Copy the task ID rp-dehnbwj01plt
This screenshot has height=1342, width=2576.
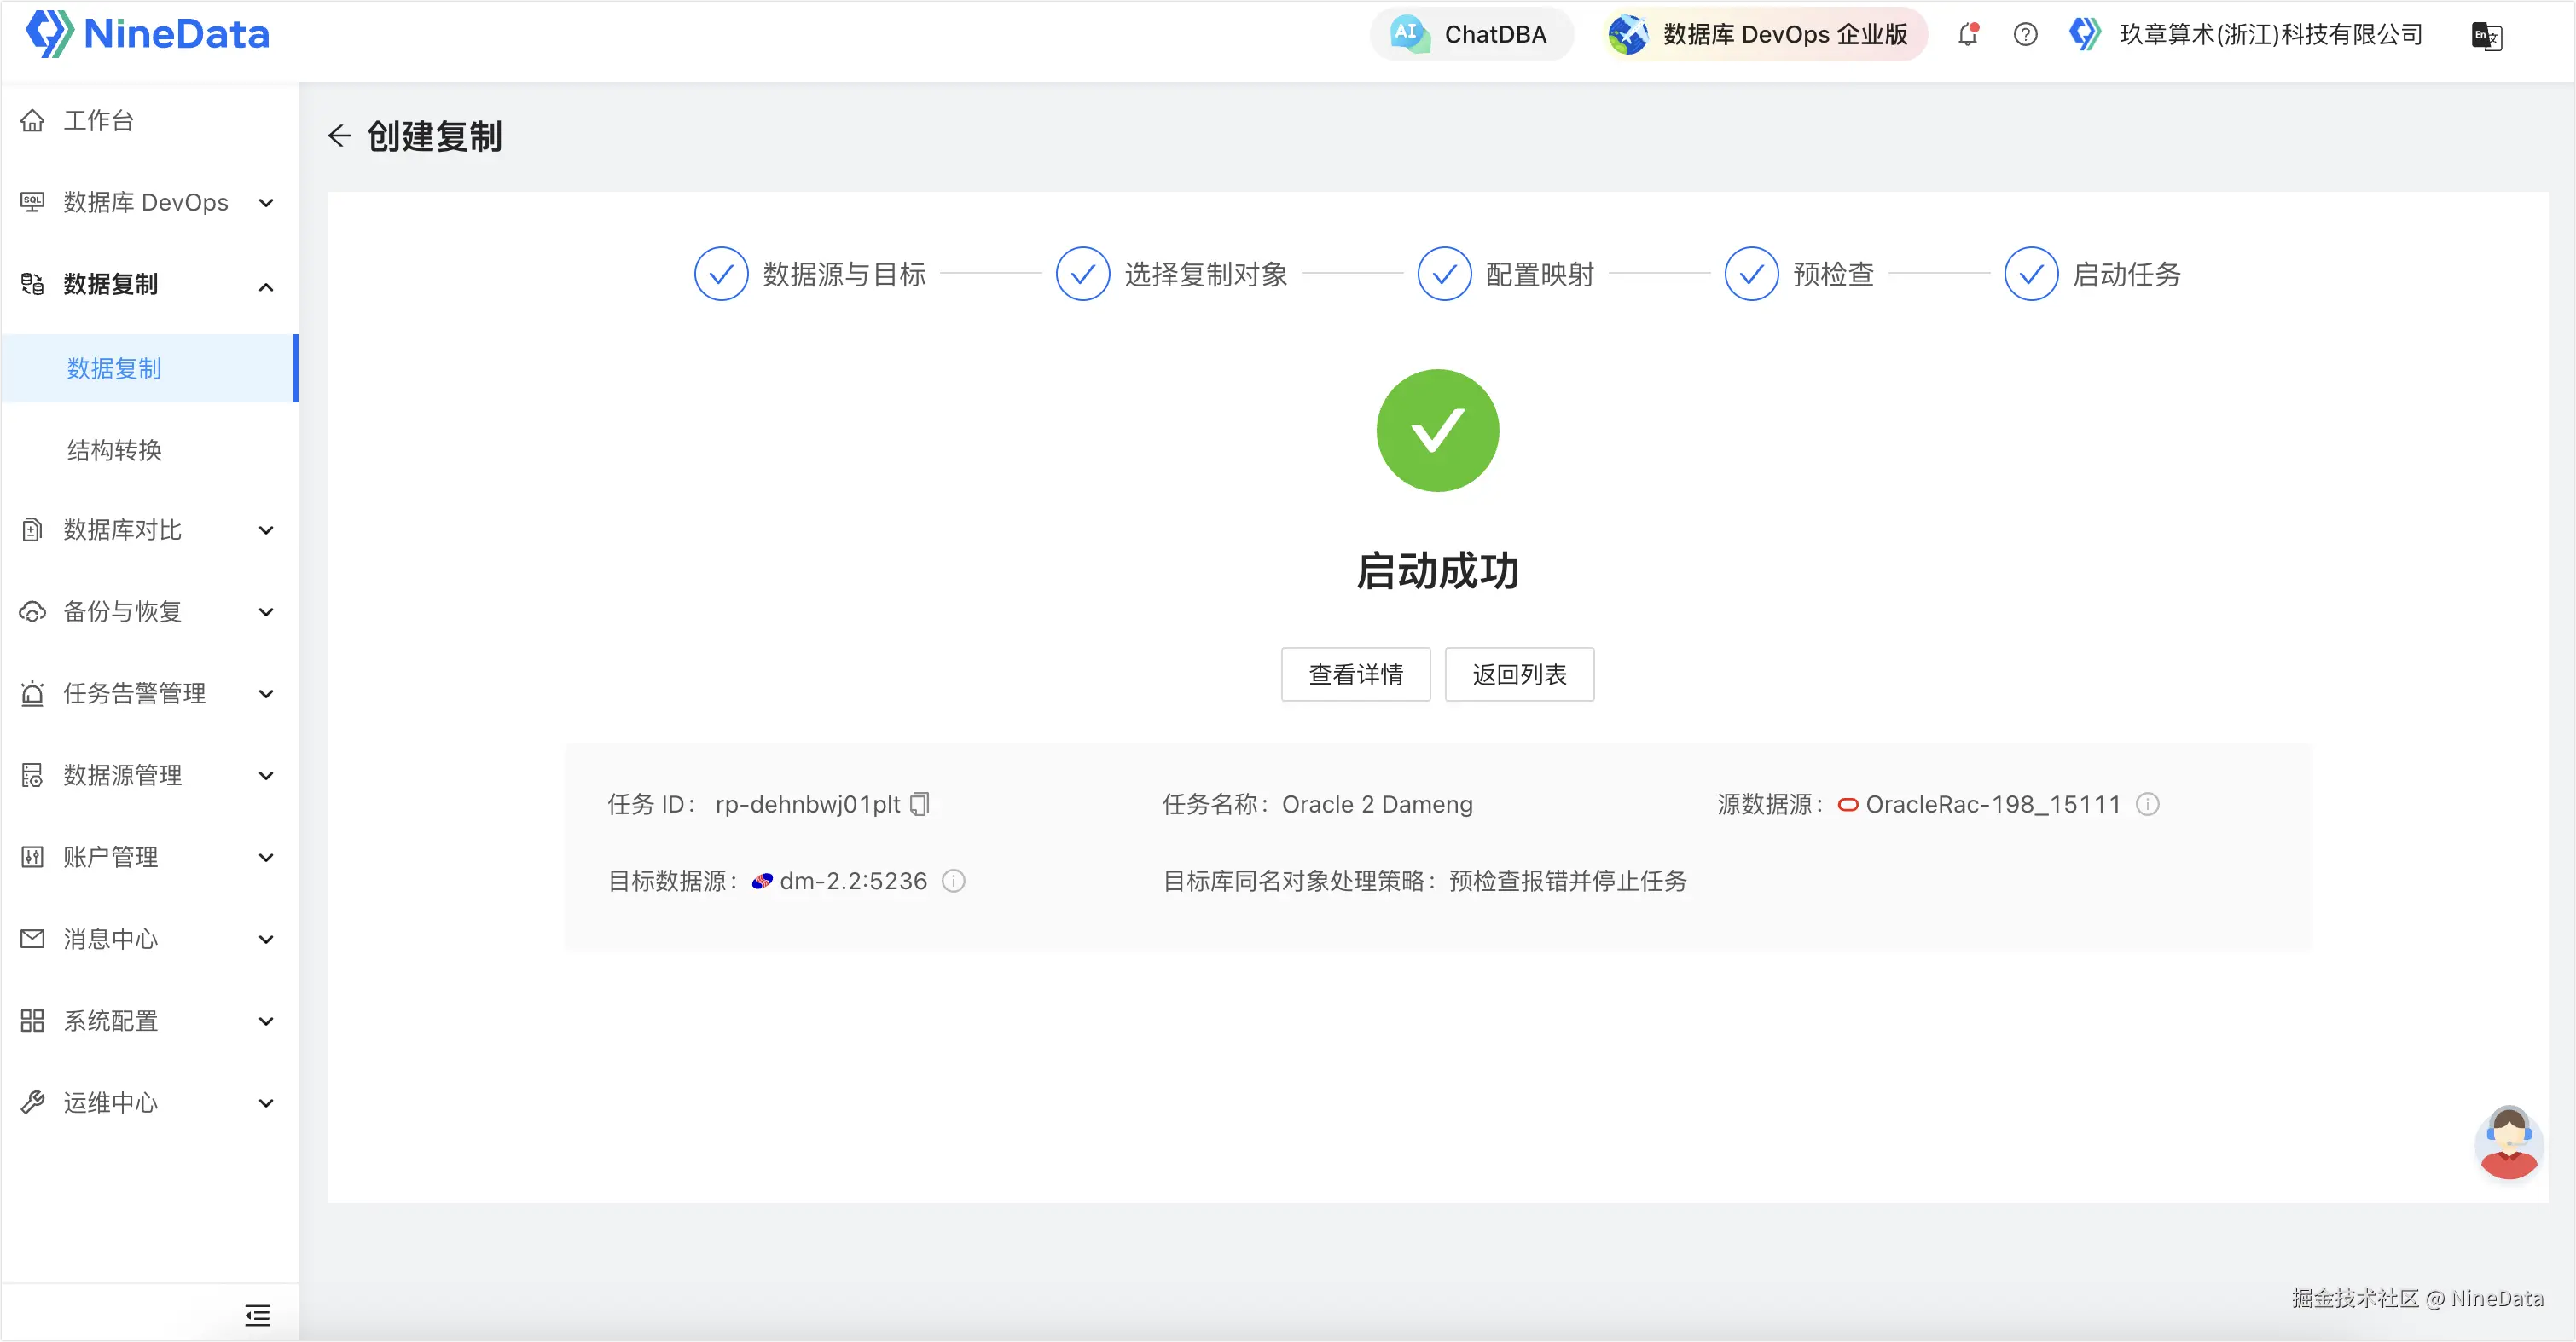tap(920, 804)
